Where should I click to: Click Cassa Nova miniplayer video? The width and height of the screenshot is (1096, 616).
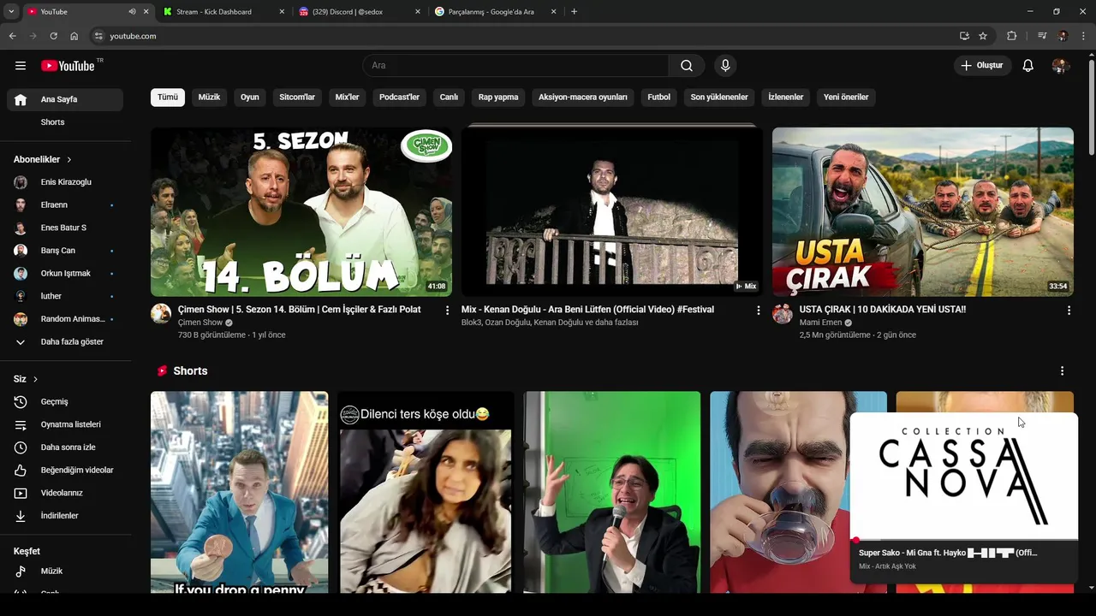pos(963,476)
